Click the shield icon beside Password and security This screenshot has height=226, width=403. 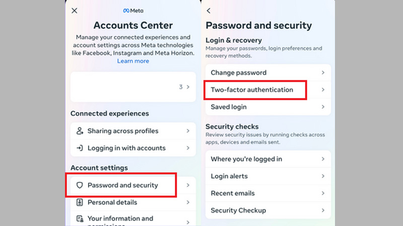(x=79, y=185)
